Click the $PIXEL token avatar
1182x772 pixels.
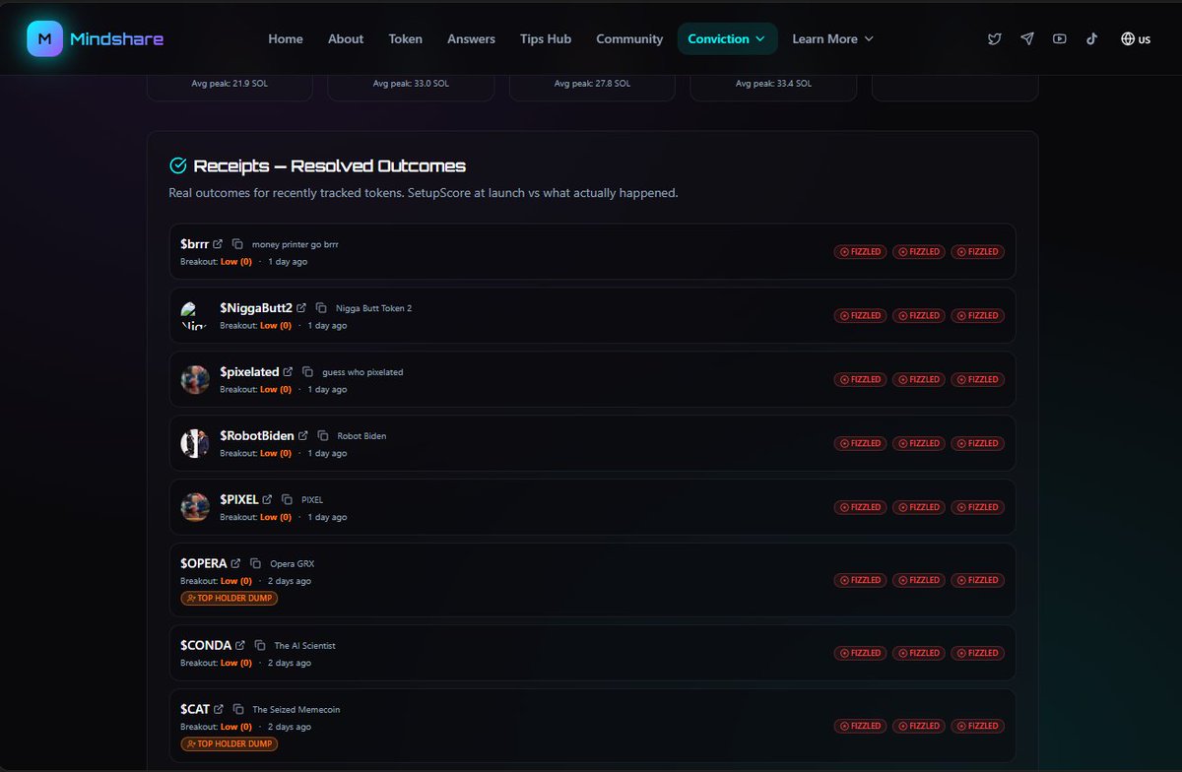(195, 507)
